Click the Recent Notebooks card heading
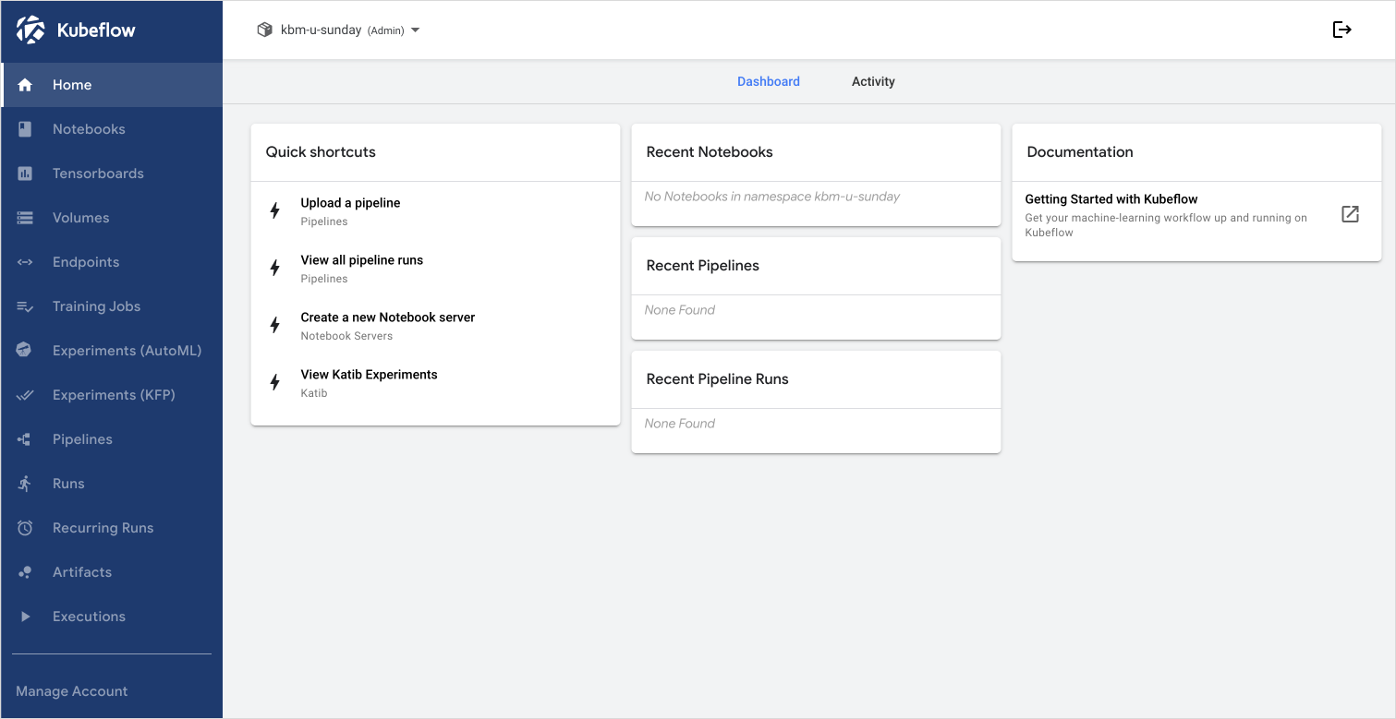 pyautogui.click(x=710, y=151)
